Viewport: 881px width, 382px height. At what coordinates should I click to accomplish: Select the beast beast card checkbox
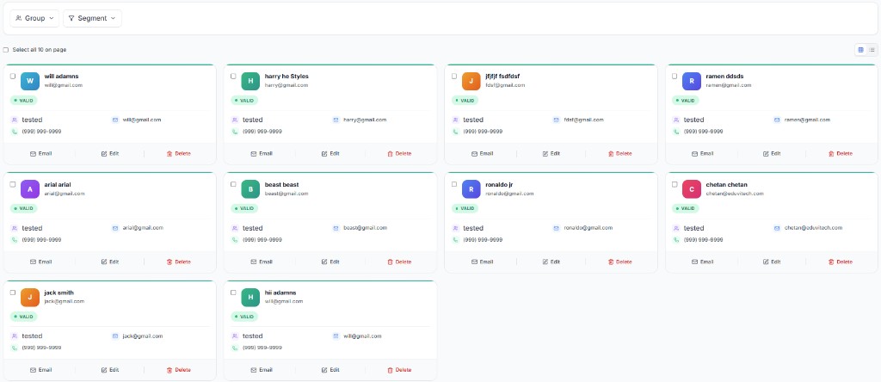click(233, 184)
